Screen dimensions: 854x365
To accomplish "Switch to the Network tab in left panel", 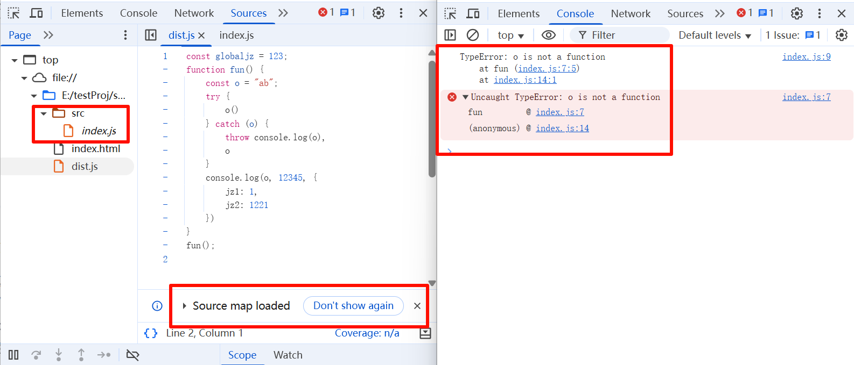I will (x=194, y=13).
